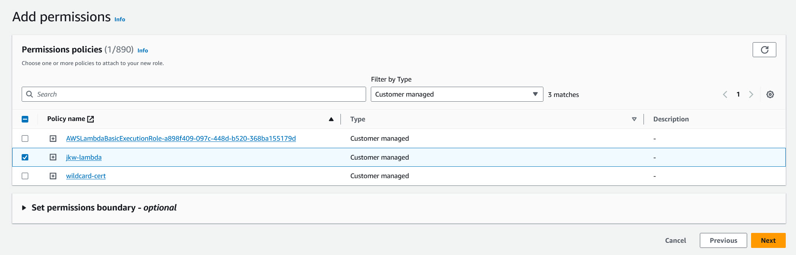Click the Previous button
The image size is (796, 255).
pos(723,240)
